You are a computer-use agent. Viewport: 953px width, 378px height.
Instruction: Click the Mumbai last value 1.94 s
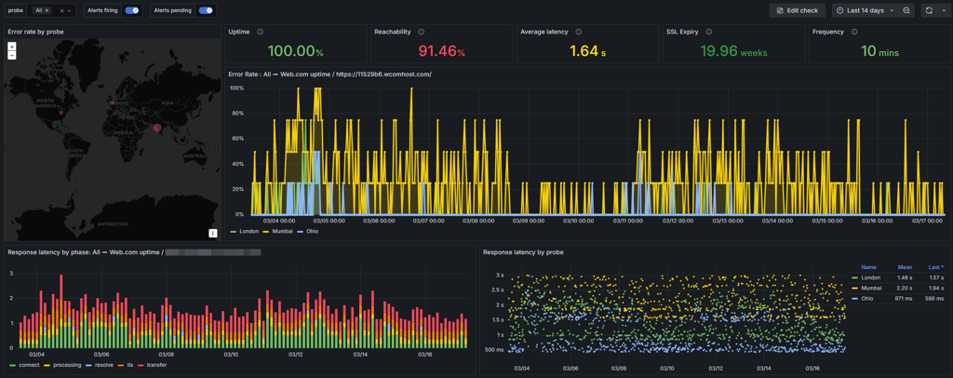pos(937,288)
